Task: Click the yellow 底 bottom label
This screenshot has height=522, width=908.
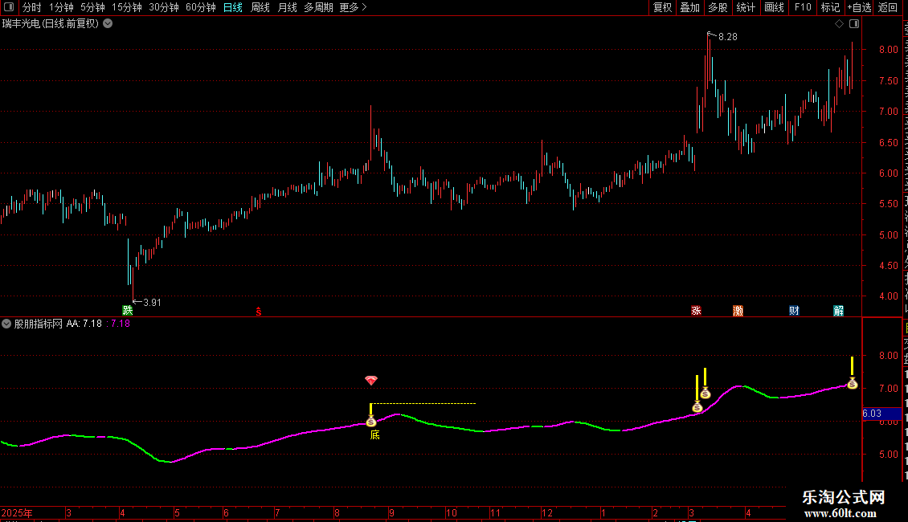Action: point(375,435)
